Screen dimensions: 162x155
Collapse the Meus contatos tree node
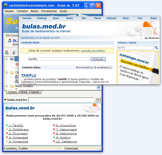(6, 86)
